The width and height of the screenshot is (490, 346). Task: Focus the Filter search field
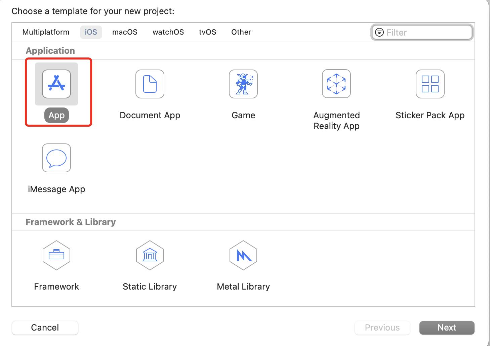point(422,32)
